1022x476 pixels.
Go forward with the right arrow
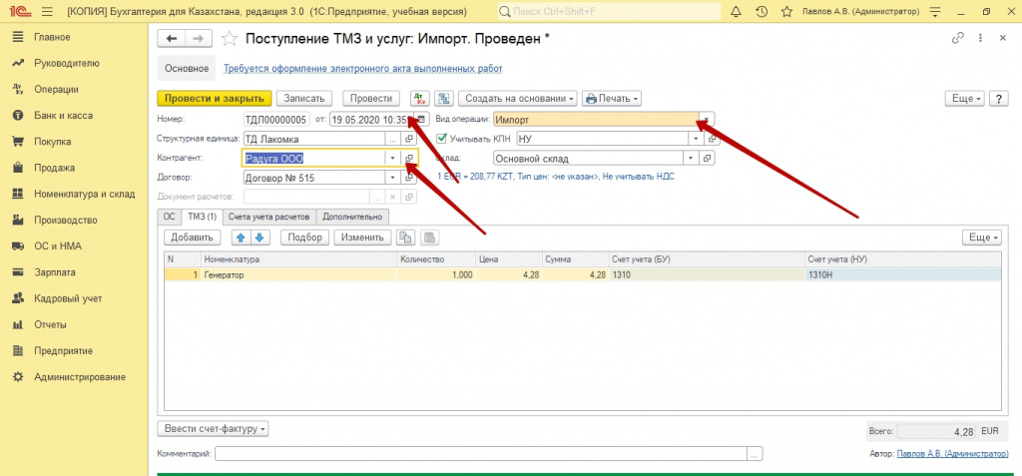[x=199, y=39]
